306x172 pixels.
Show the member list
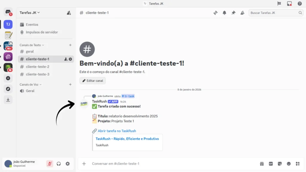tap(242, 13)
